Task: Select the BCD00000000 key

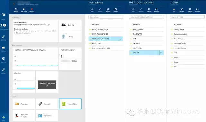Action: click(x=146, y=30)
